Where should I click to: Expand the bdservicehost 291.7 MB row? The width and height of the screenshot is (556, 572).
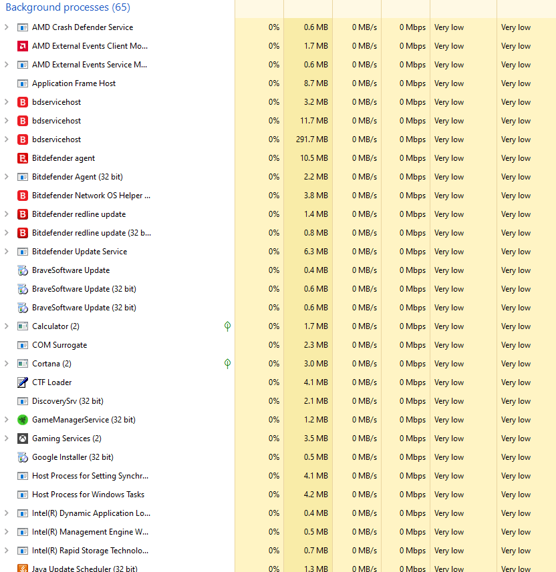[x=6, y=139]
